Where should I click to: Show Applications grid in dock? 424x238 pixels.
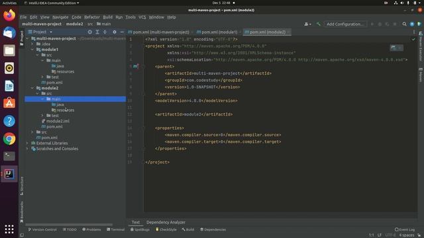pos(9,229)
